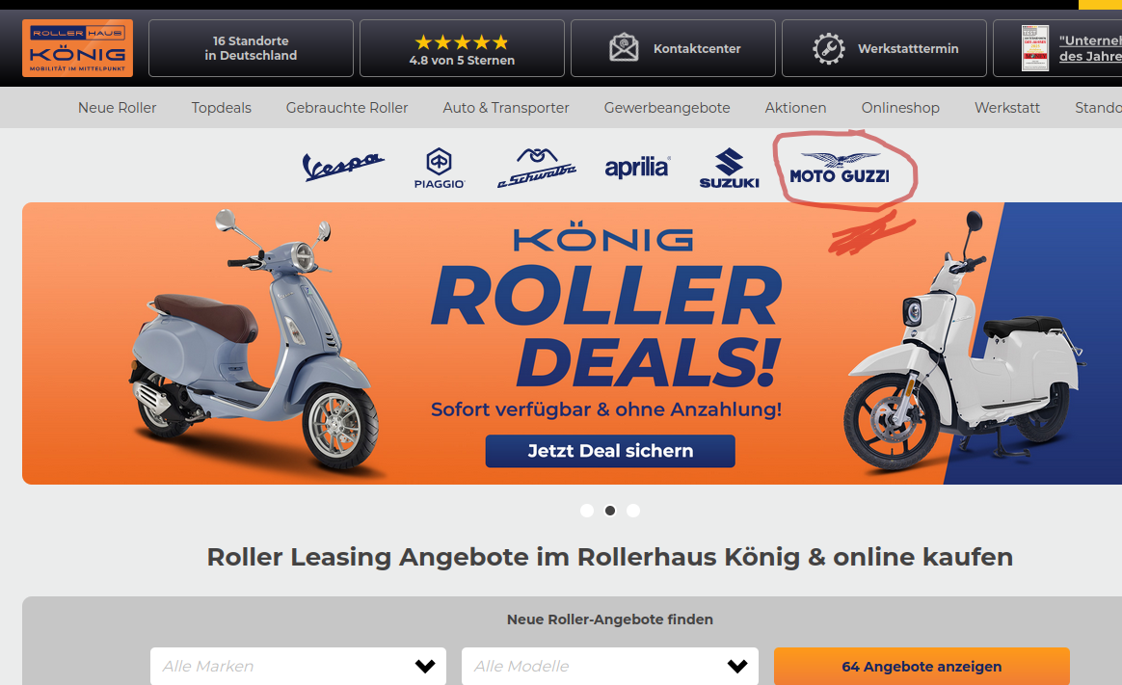Screen dimensions: 1122x685
Task: Show the first carousel slide dot
Action: [x=587, y=511]
